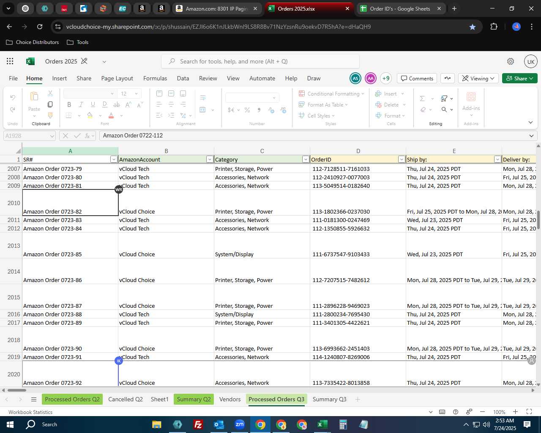Screen dimensions: 541x433
Task: Click the Cut scissors icon
Action: coord(50,93)
